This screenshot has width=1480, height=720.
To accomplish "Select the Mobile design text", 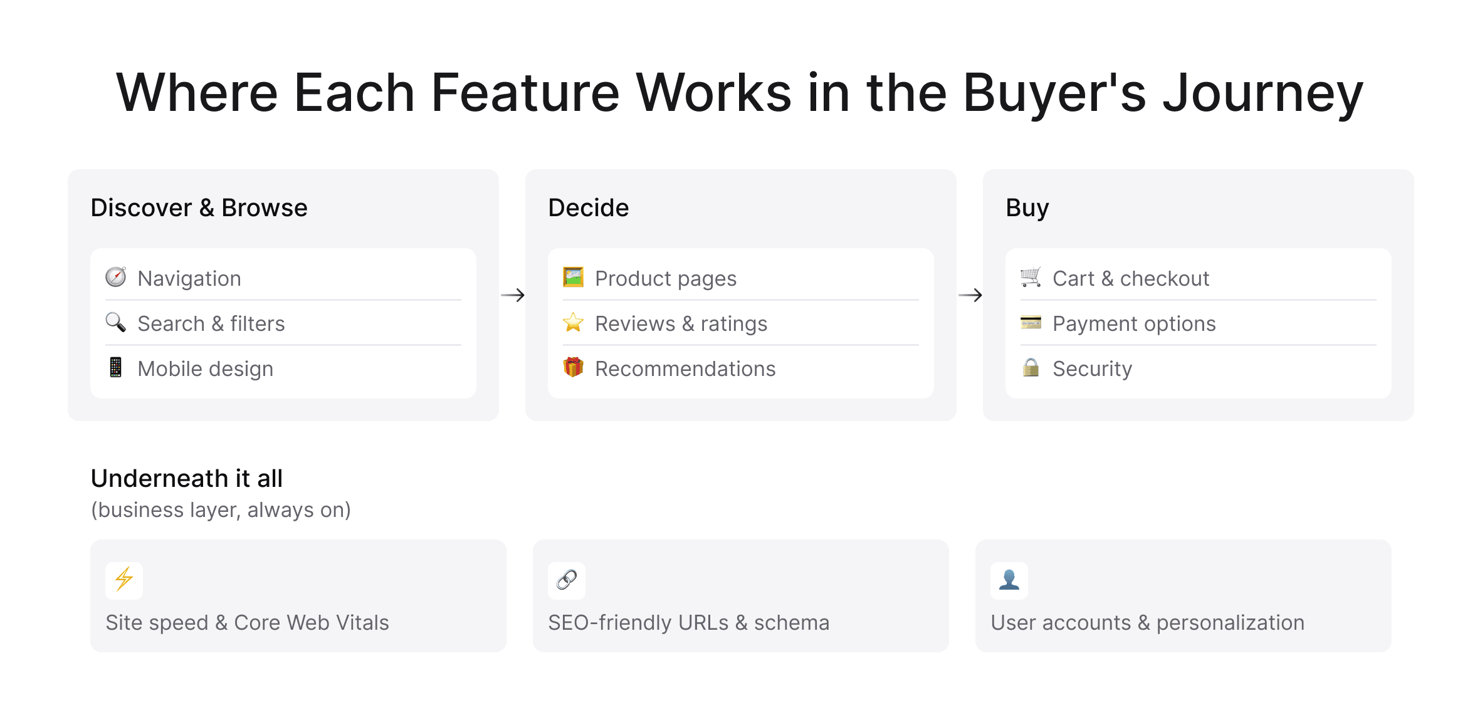I will coord(206,368).
